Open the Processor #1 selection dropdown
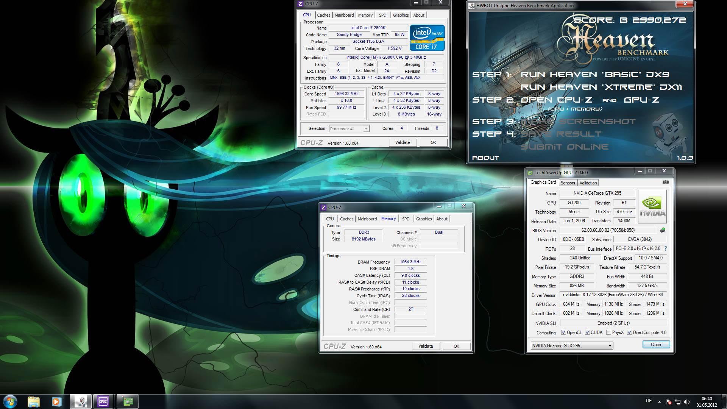This screenshot has height=409, width=727. point(349,129)
